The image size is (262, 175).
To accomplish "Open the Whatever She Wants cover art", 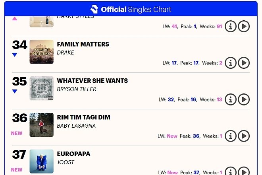I will pyautogui.click(x=42, y=88).
